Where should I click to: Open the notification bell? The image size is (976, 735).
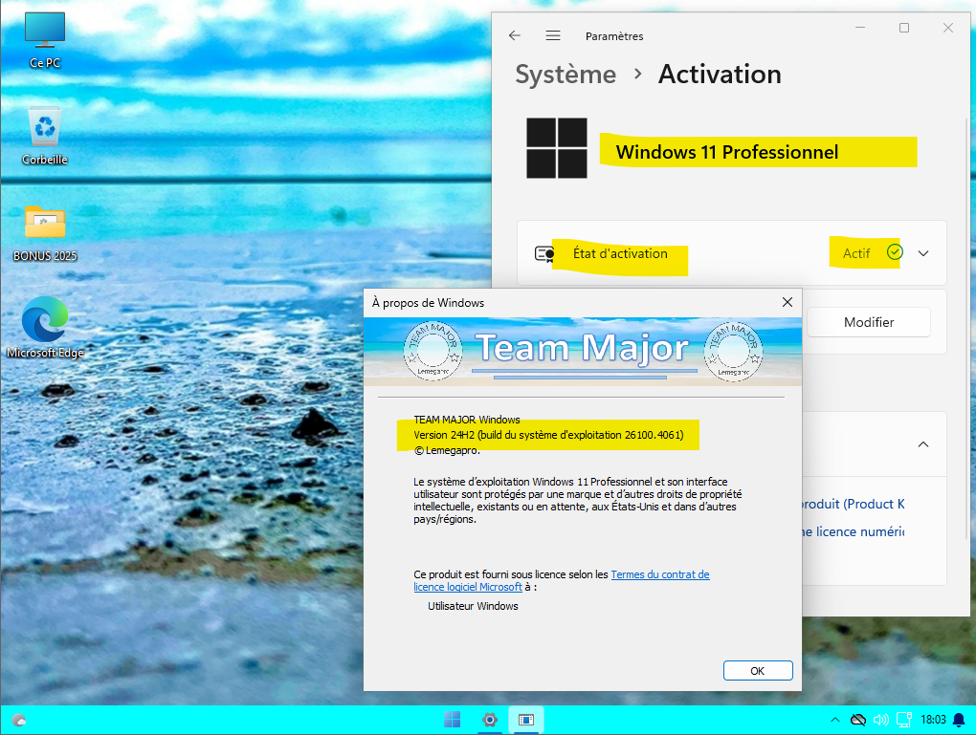959,720
